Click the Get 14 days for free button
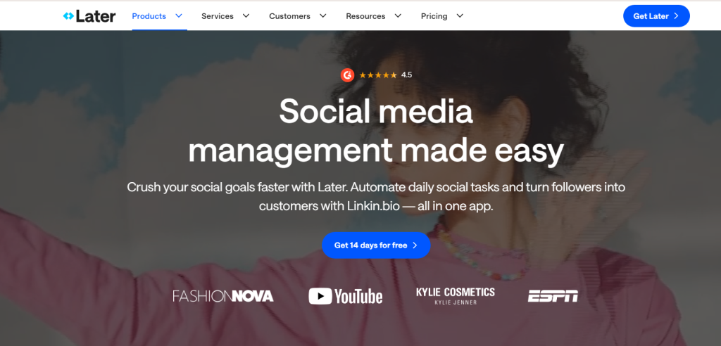The height and width of the screenshot is (346, 721). (x=376, y=245)
